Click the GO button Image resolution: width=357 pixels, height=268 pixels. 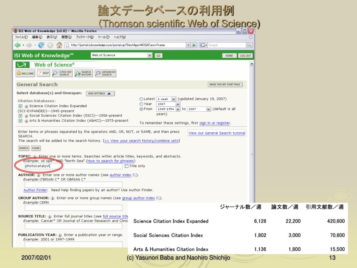[159, 55]
